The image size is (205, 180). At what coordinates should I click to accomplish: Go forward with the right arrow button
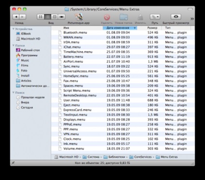23,17
